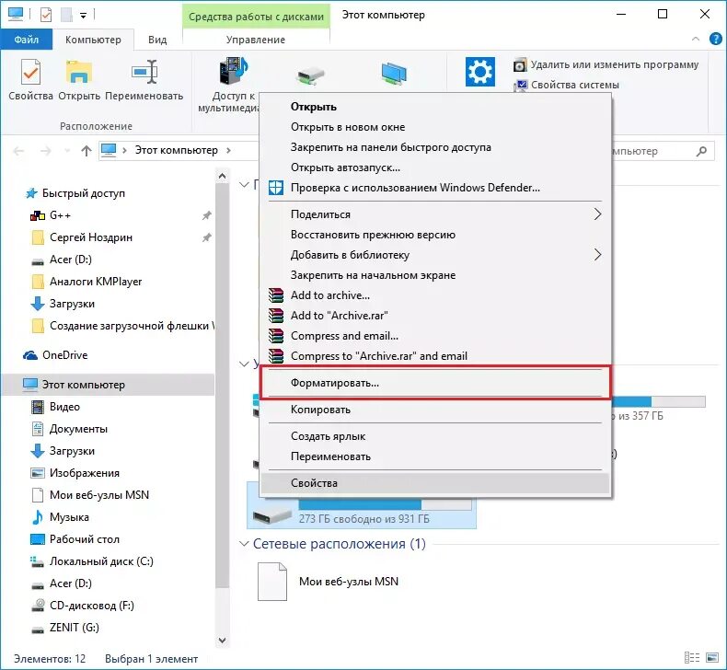This screenshot has height=670, width=727.
Task: Open Видео in navigation pane
Action: coord(64,407)
